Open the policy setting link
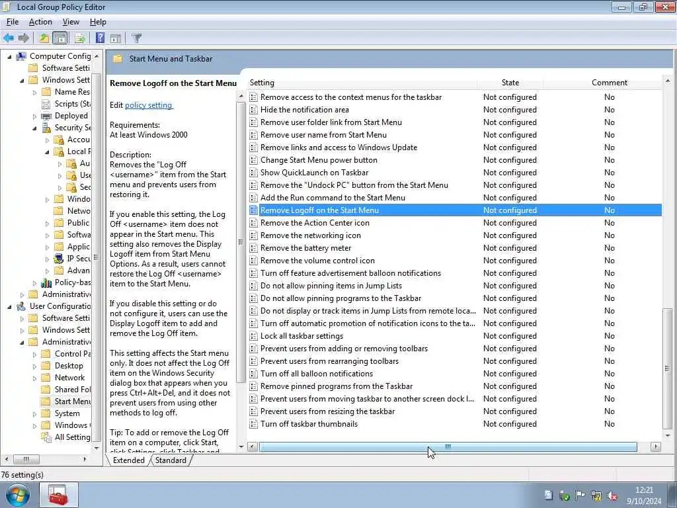Image resolution: width=677 pixels, height=508 pixels. (149, 105)
